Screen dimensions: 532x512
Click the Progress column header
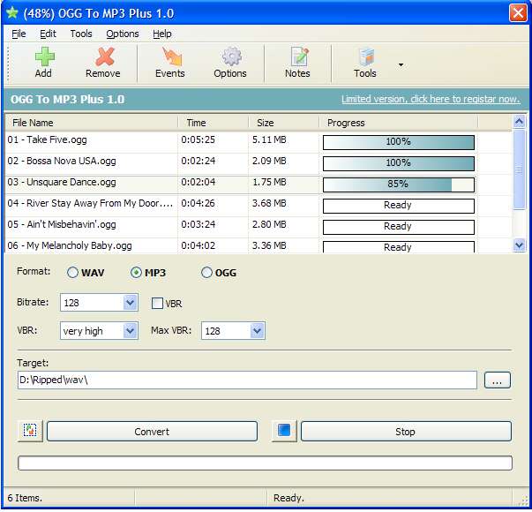tap(398, 123)
